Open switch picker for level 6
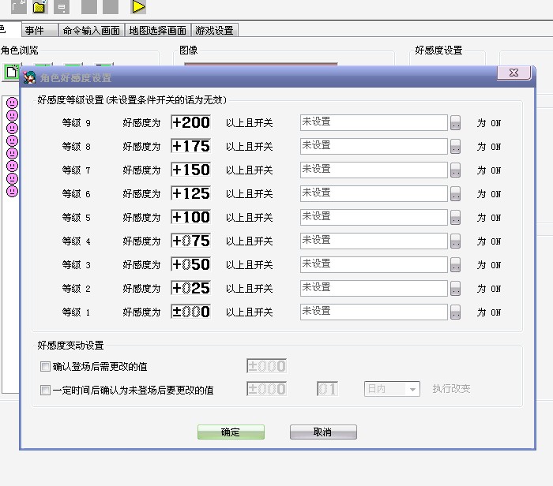This screenshot has height=486, width=553. pyautogui.click(x=455, y=194)
